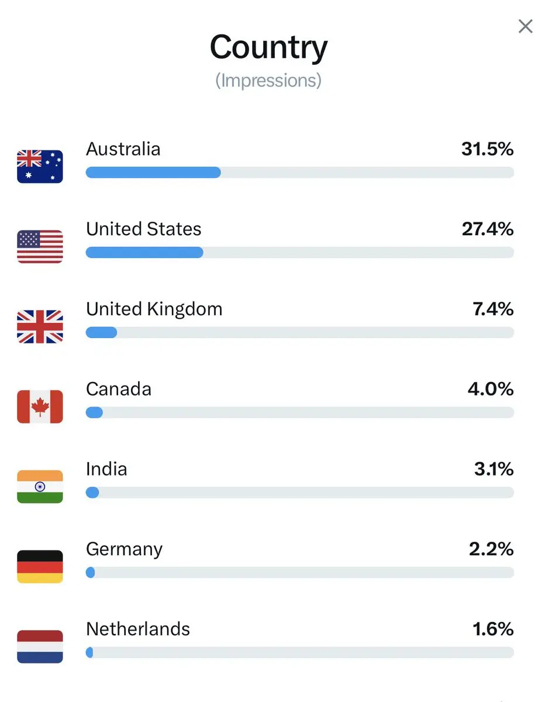Select the India flag icon
This screenshot has width=548, height=702.
coord(40,487)
